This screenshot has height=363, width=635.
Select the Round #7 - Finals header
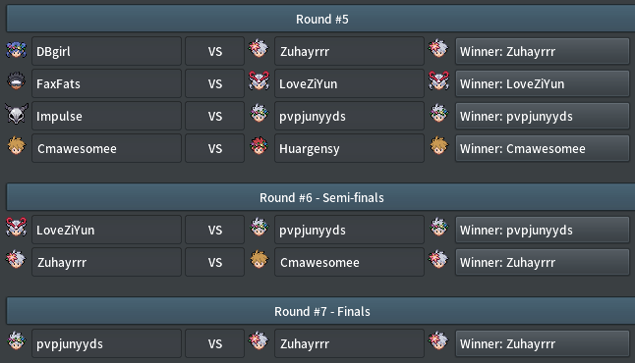pos(320,312)
